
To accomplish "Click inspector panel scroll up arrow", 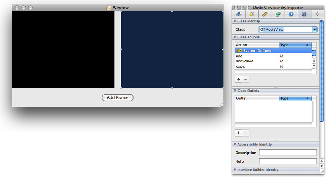I will click(x=322, y=161).
